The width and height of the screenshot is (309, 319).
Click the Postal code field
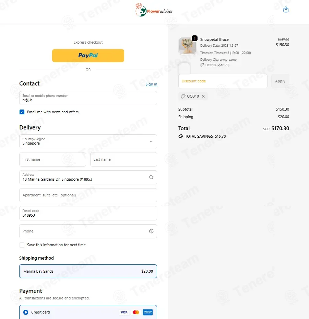click(x=88, y=213)
